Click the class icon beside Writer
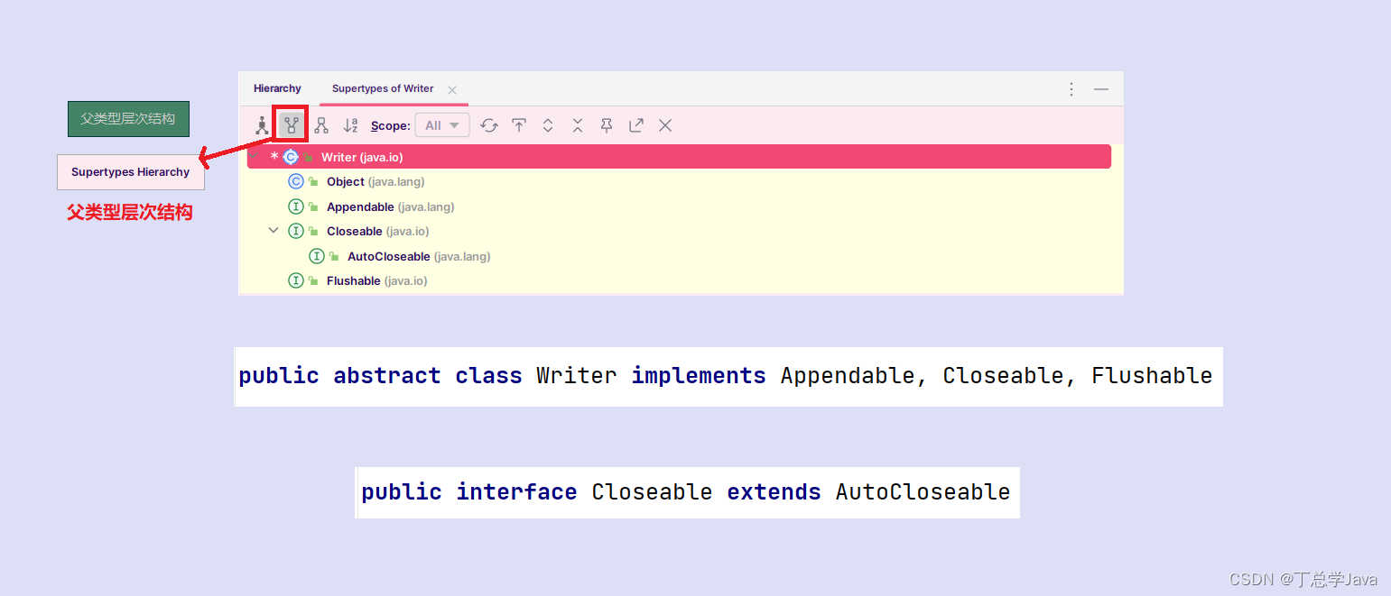 point(291,156)
